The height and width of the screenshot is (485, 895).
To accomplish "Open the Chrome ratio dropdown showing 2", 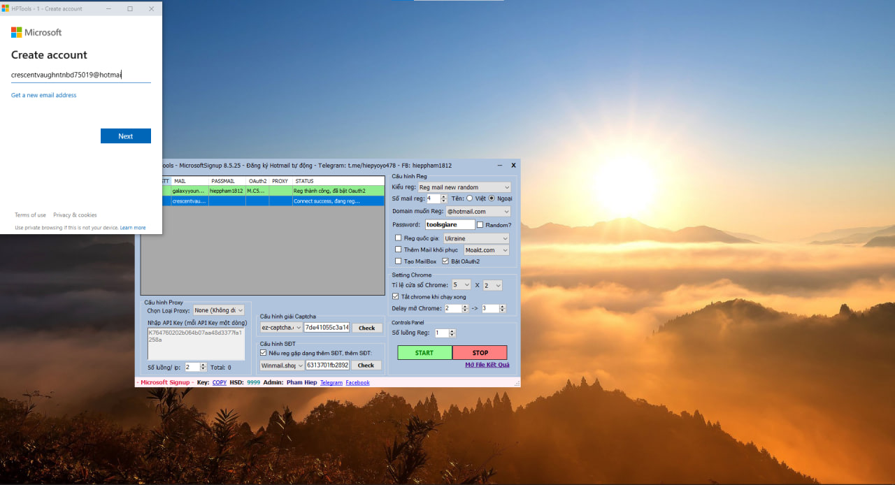I will (x=492, y=285).
